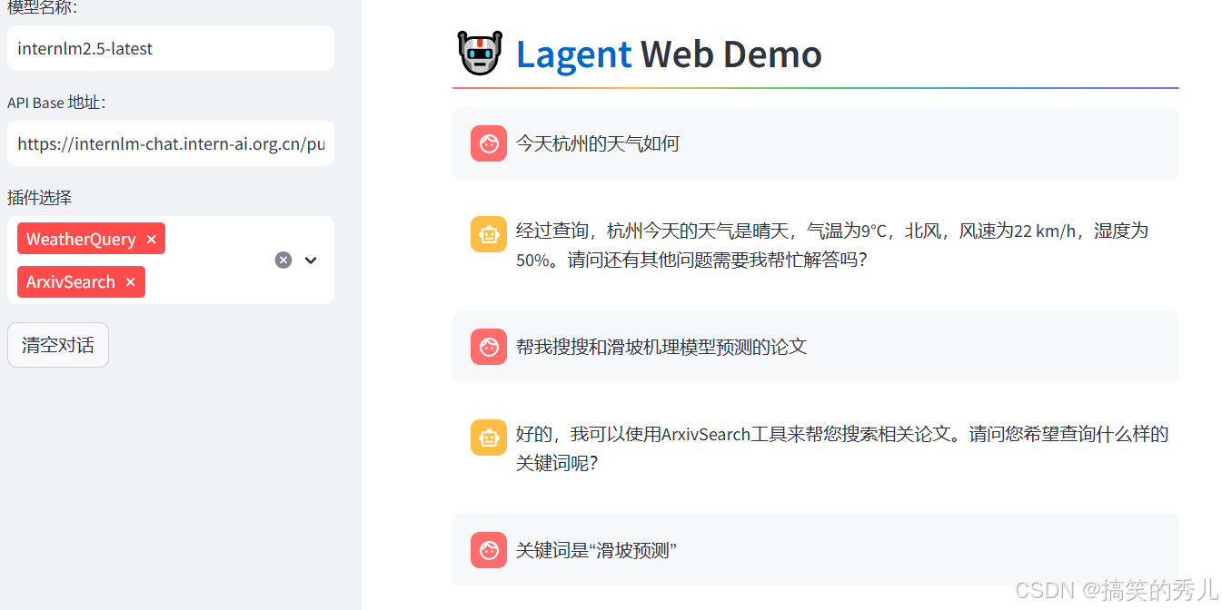Viewport: 1222px width, 610px height.
Task: Click the 清空对话 button
Action: 58,345
